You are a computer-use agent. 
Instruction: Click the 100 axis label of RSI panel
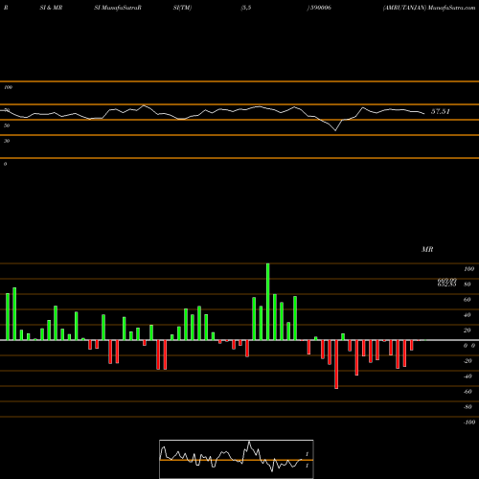tap(8, 87)
